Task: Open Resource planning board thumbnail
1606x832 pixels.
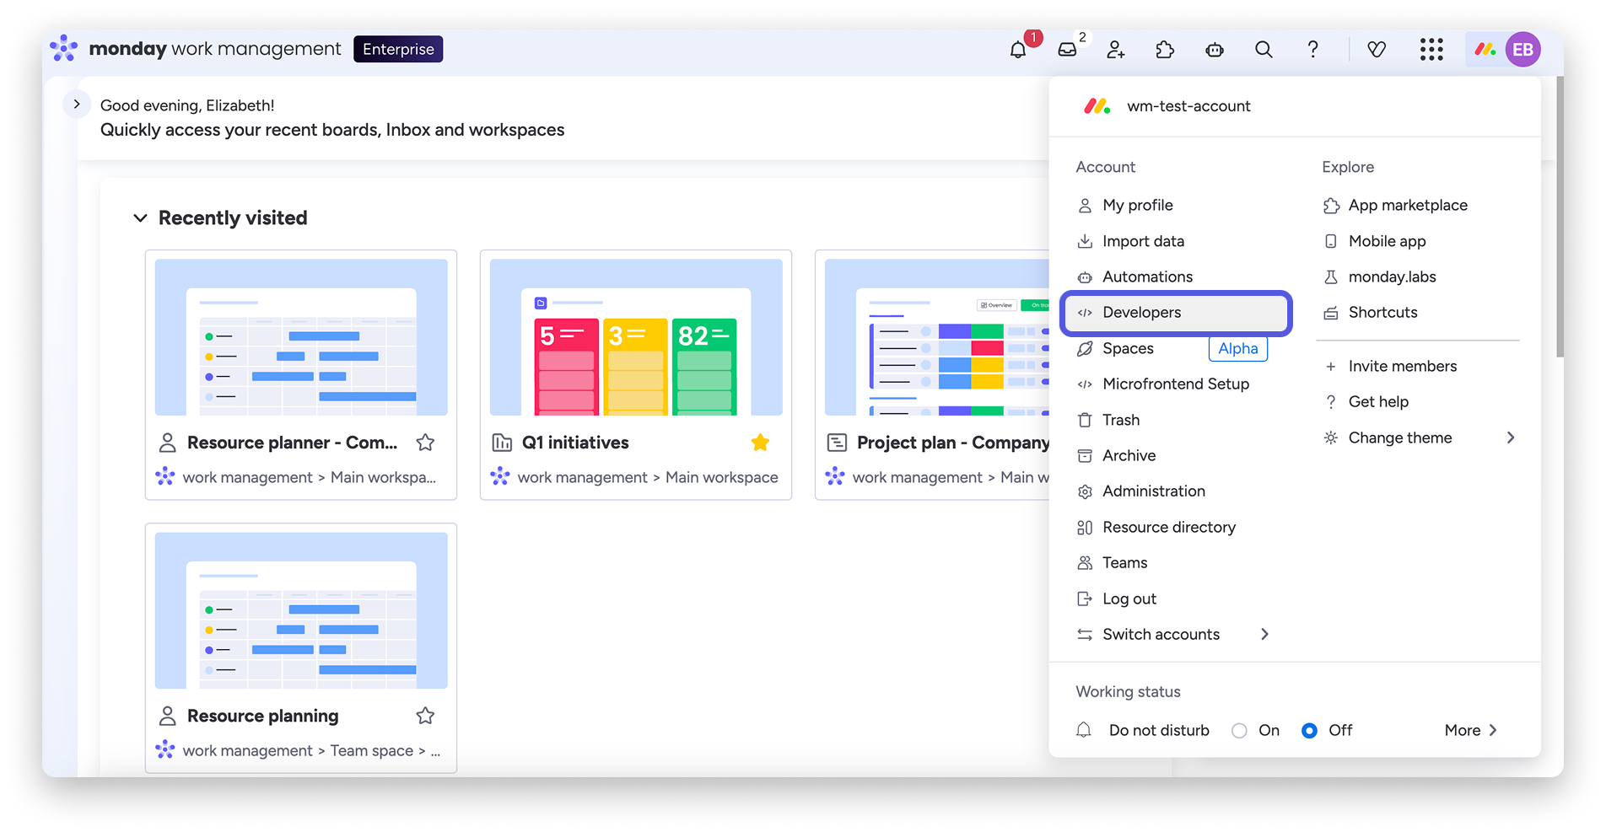Action: pos(301,610)
